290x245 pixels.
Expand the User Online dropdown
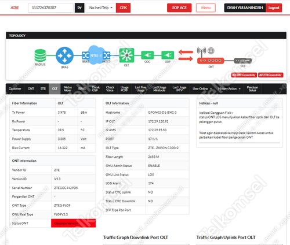point(202,88)
